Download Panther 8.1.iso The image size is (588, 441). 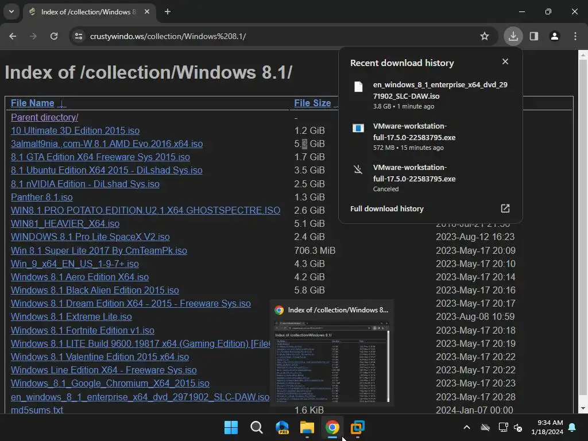[x=41, y=198]
